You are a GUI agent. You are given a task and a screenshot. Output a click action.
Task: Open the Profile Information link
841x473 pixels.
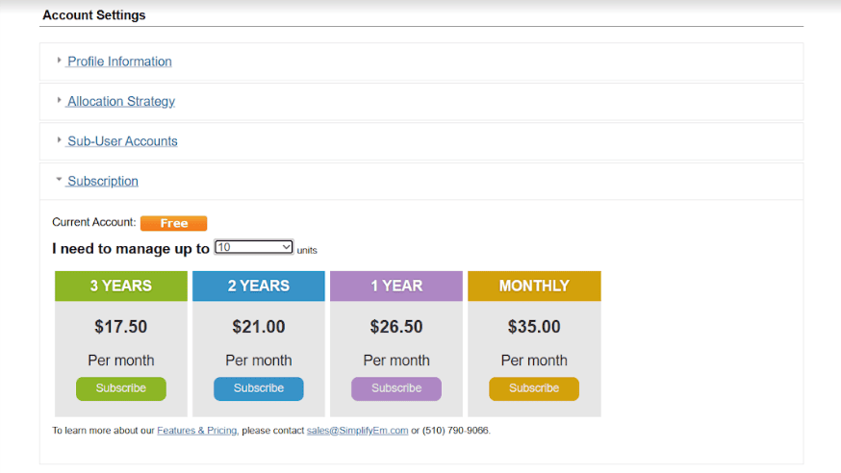pyautogui.click(x=119, y=62)
